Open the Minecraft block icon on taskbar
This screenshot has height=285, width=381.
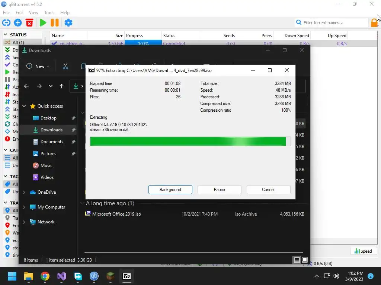coord(110,276)
